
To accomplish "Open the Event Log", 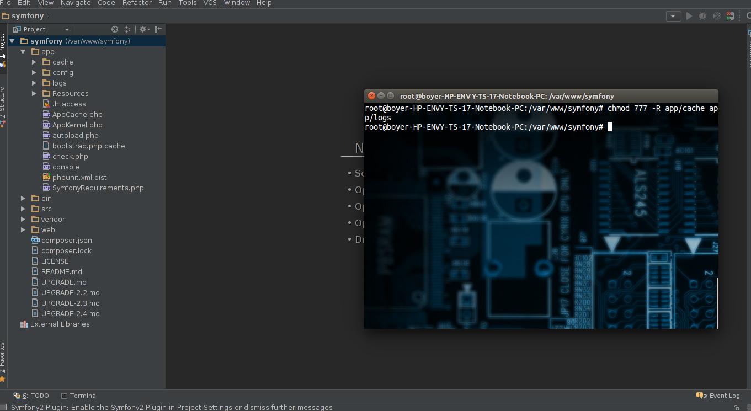I will 718,396.
